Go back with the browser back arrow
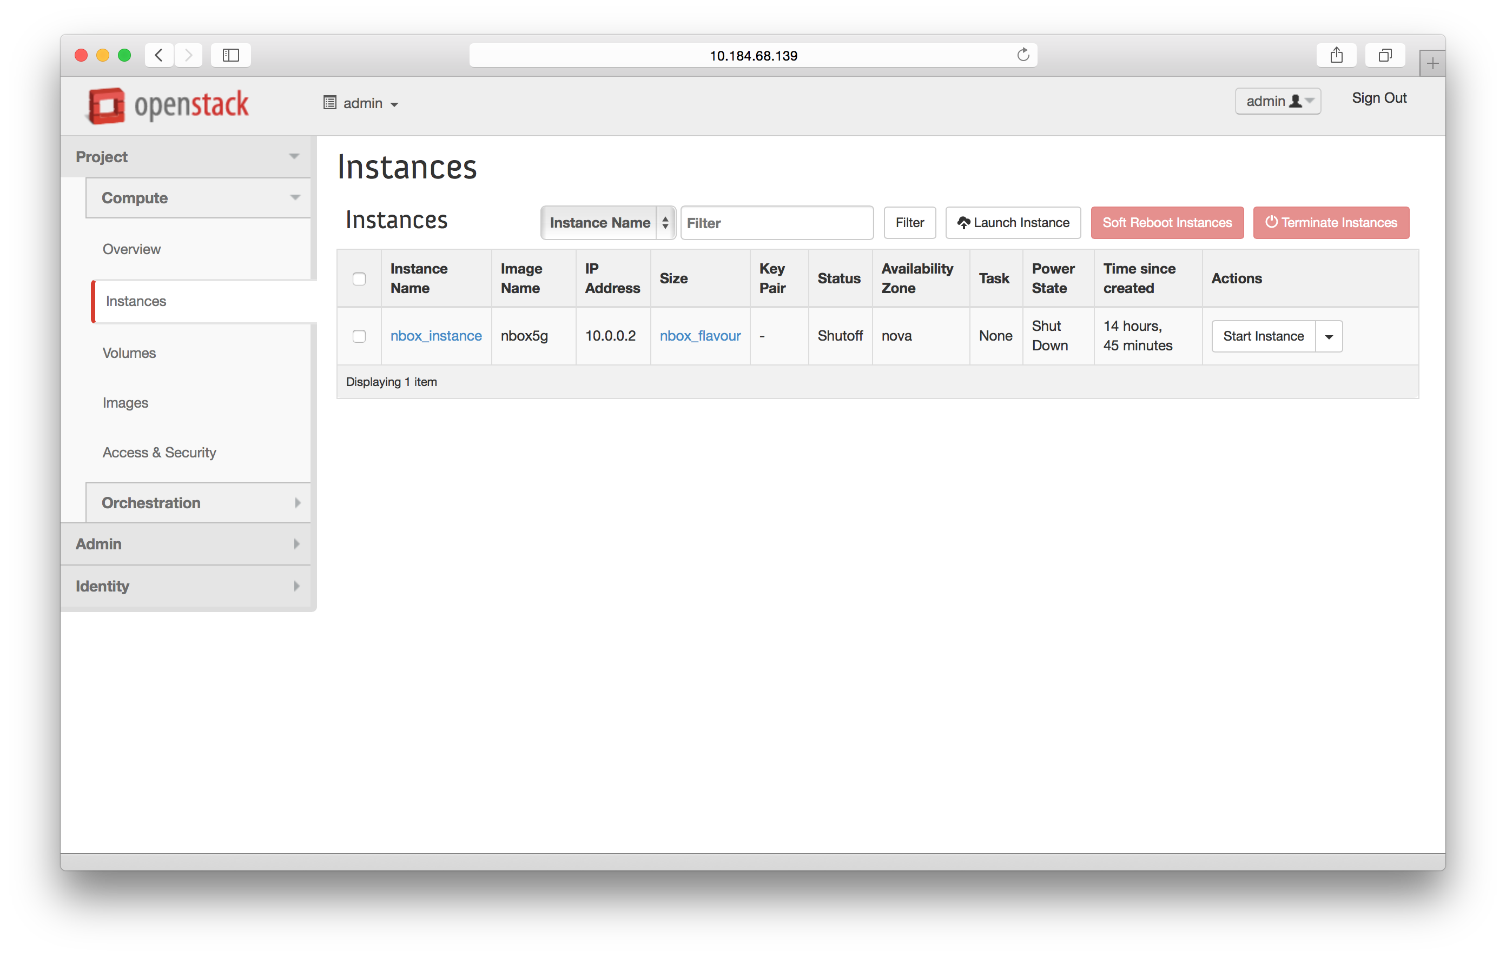The image size is (1506, 957). pos(159,55)
